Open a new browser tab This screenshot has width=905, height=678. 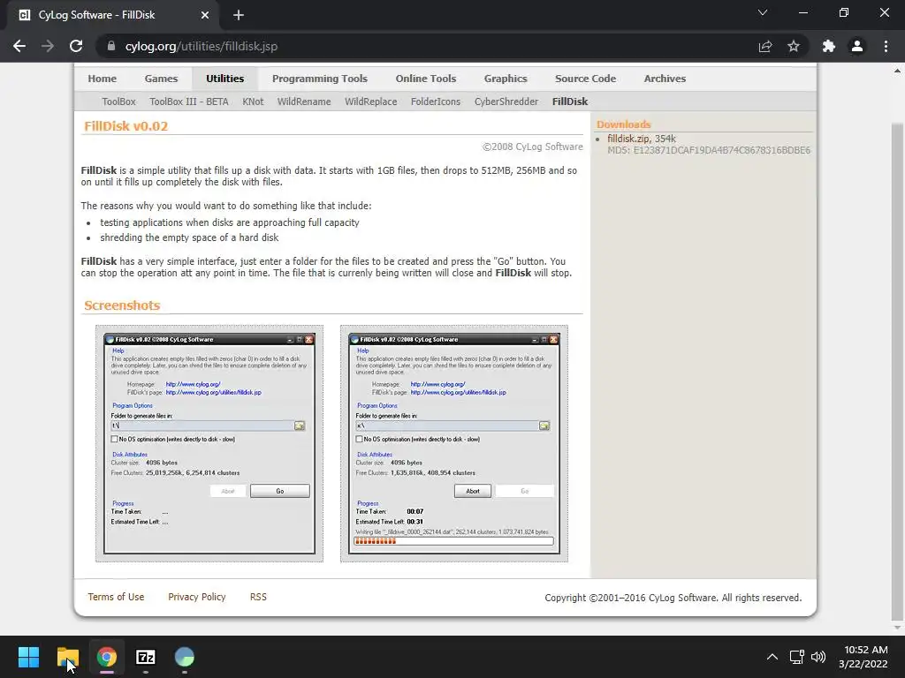239,15
